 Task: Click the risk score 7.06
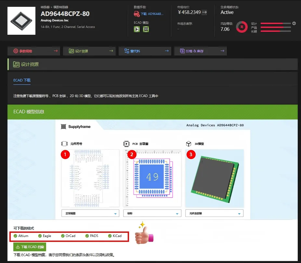pyautogui.click(x=225, y=29)
